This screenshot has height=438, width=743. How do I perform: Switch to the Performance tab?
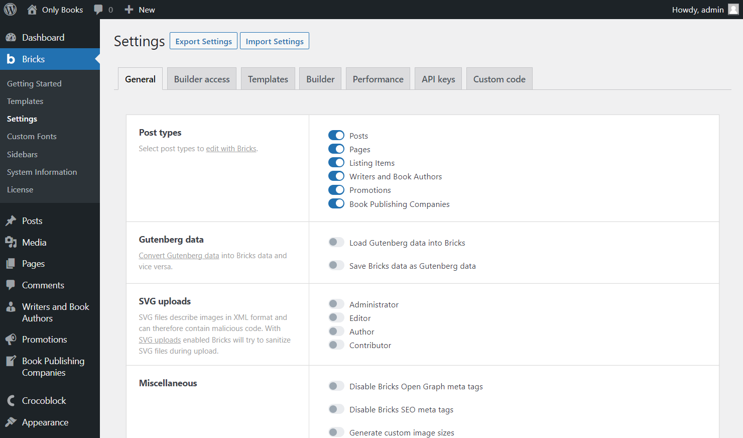[378, 79]
